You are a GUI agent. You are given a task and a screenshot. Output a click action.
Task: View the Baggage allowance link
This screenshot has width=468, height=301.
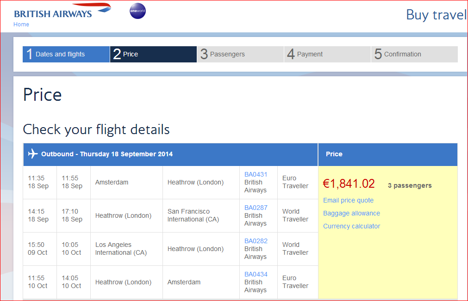coord(351,213)
